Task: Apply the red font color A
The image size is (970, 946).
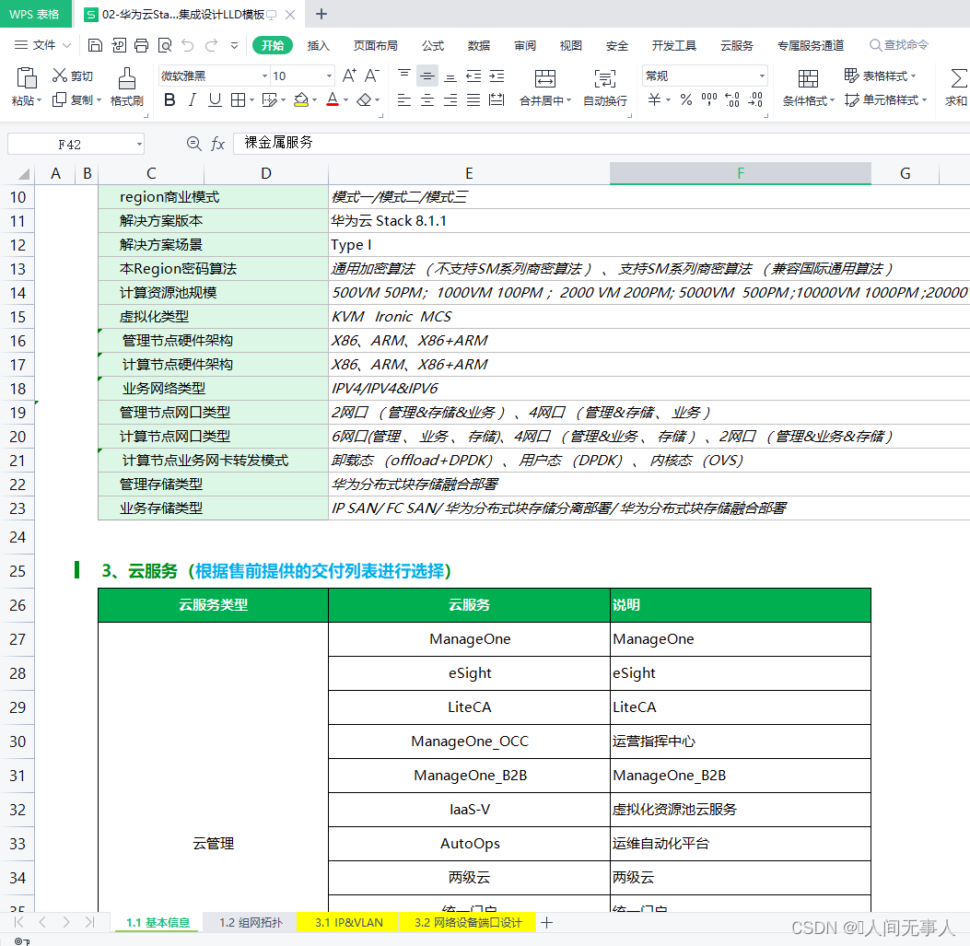Action: (333, 99)
